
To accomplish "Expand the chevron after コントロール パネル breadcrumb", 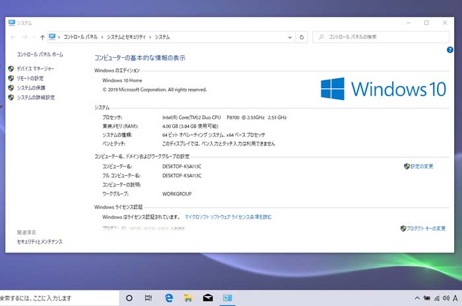I will pos(102,38).
